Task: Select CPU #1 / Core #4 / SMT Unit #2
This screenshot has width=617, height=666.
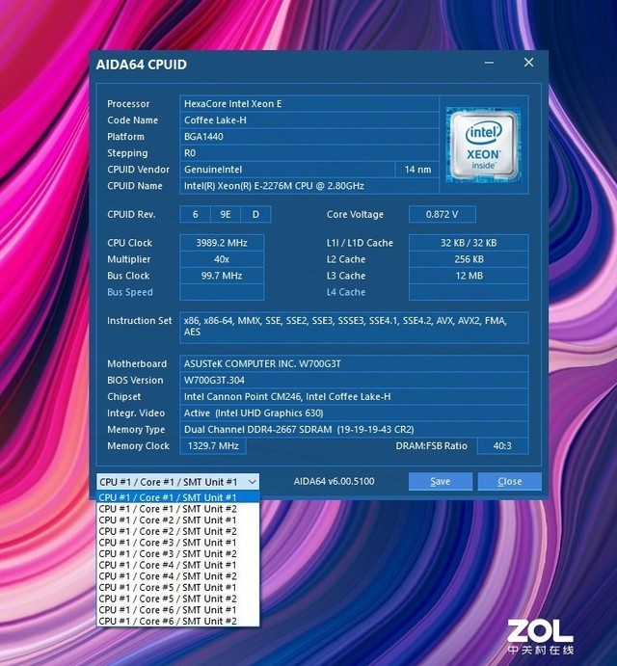Action: pyautogui.click(x=177, y=576)
